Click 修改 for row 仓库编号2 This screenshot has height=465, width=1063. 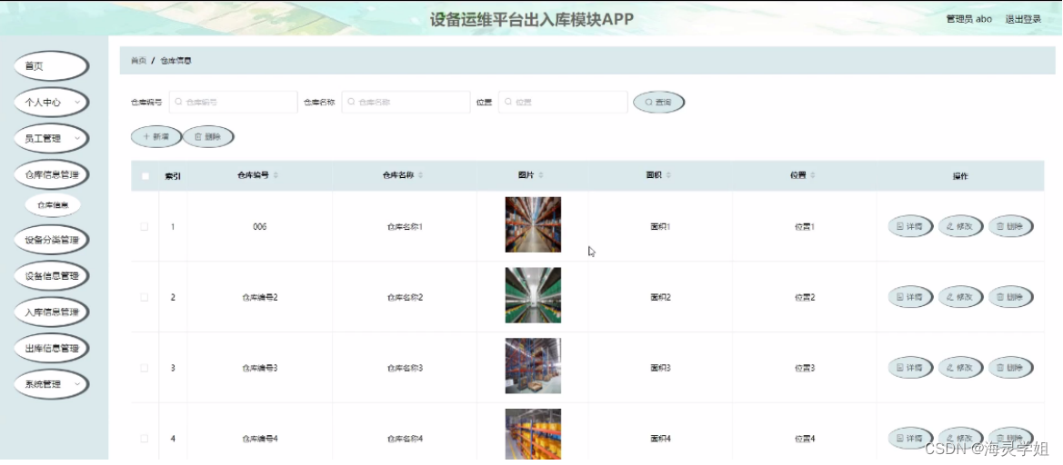pos(960,297)
